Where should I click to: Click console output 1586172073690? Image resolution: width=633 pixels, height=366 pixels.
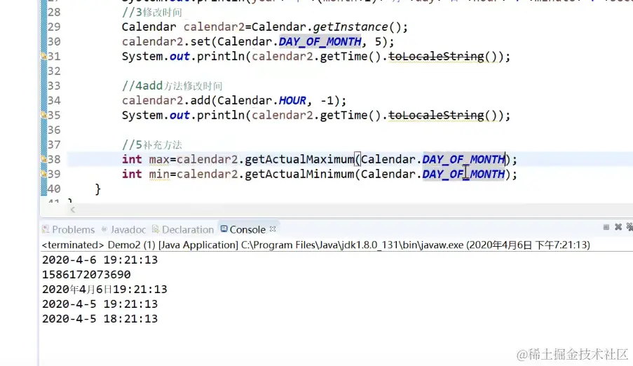[86, 275]
